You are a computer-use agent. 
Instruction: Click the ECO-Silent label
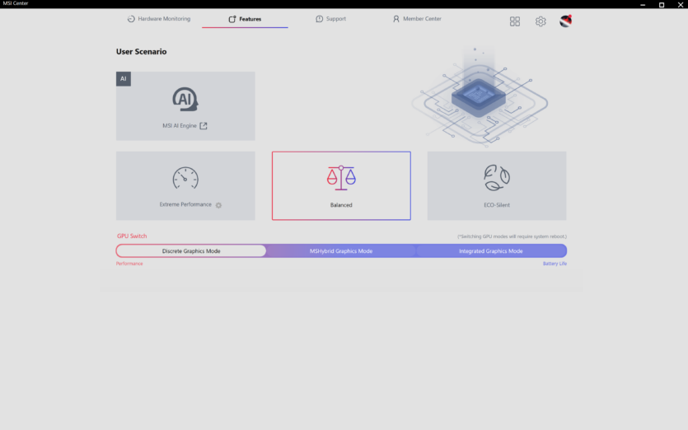click(497, 205)
